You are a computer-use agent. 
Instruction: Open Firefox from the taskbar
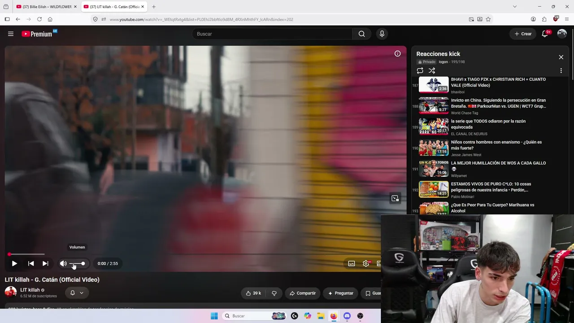point(334,316)
